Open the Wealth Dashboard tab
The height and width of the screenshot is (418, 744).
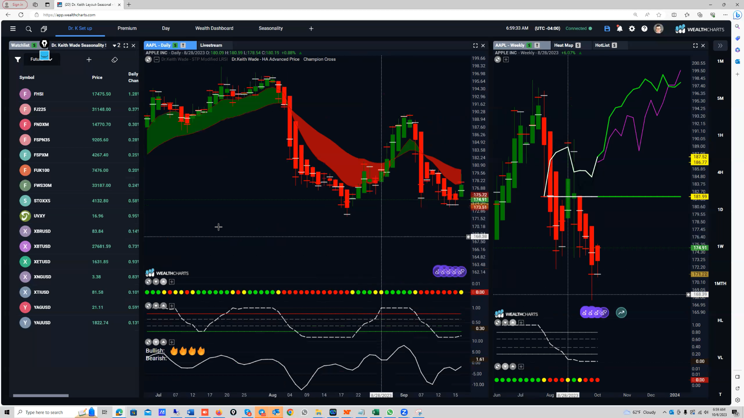pyautogui.click(x=214, y=29)
